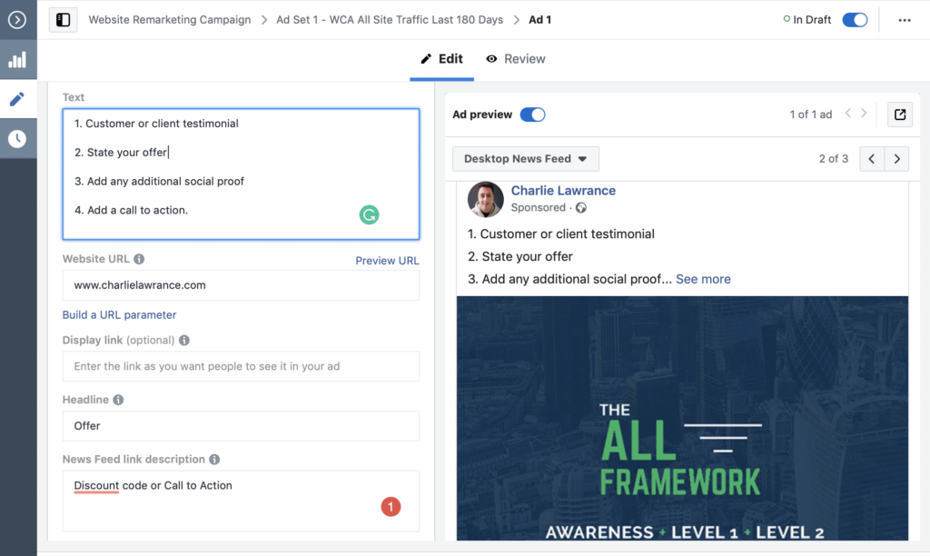Image resolution: width=930 pixels, height=556 pixels.
Task: Click Build a URL parameter link
Action: tap(119, 315)
